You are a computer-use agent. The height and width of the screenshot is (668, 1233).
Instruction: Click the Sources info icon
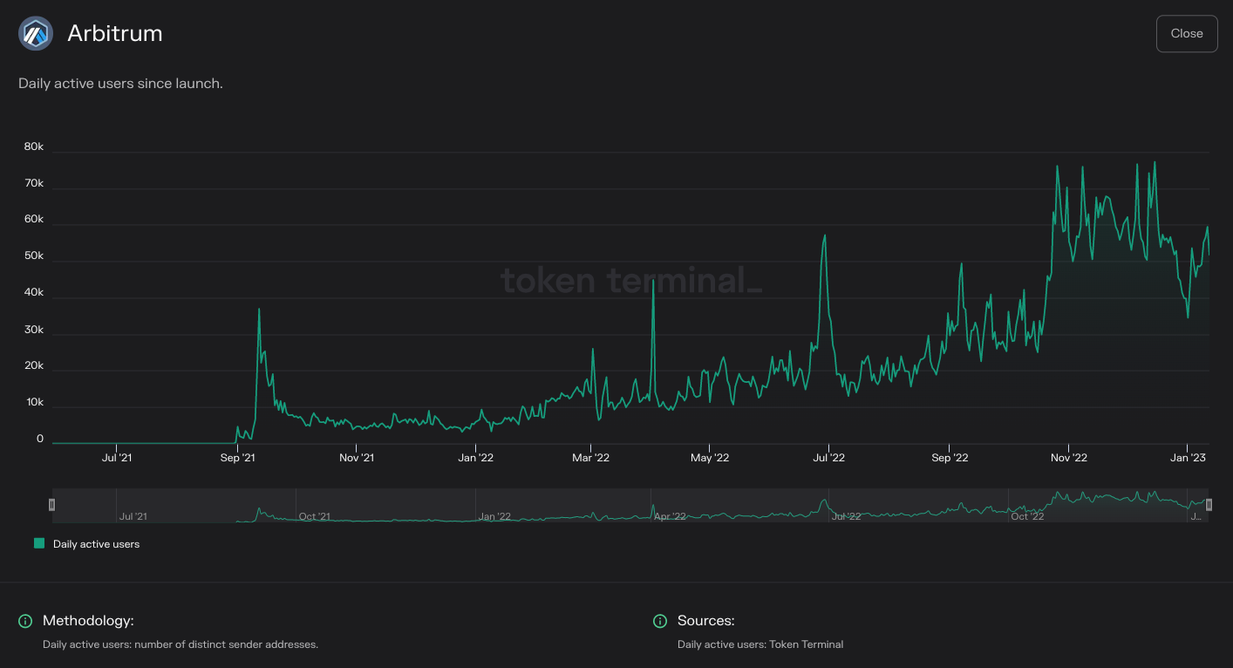660,621
